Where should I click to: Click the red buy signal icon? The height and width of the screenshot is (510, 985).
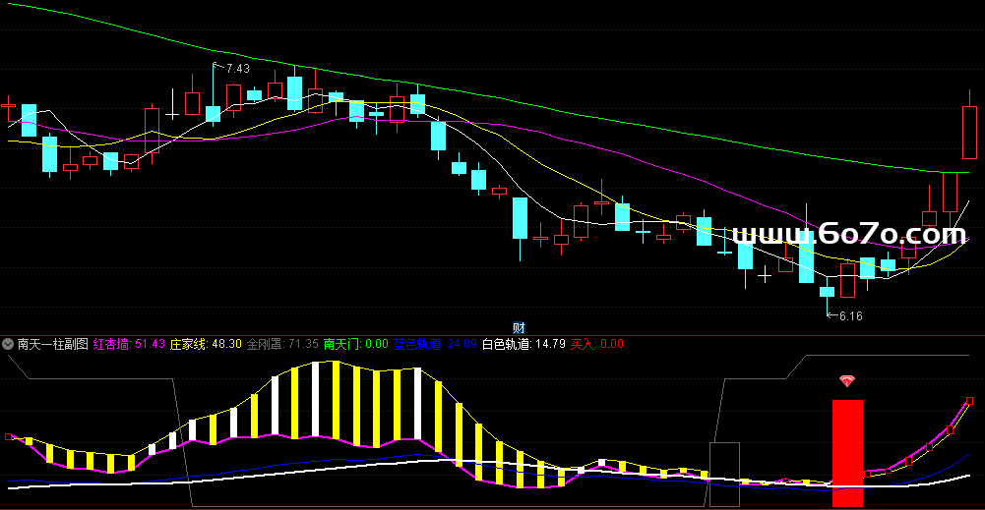(847, 381)
